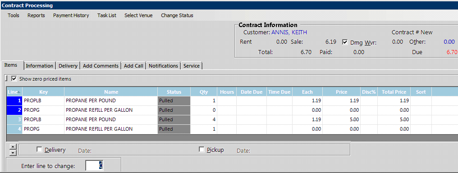Sort by the Name column header
This screenshot has height=173, width=458.
tap(111, 92)
